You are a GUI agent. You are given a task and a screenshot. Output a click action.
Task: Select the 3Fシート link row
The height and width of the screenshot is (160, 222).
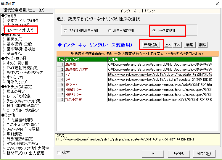(134, 85)
